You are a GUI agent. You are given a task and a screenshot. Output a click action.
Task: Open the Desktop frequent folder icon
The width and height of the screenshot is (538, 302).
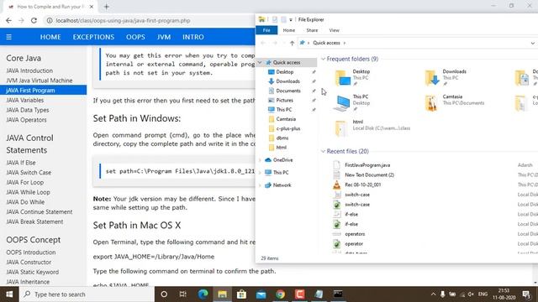342,77
